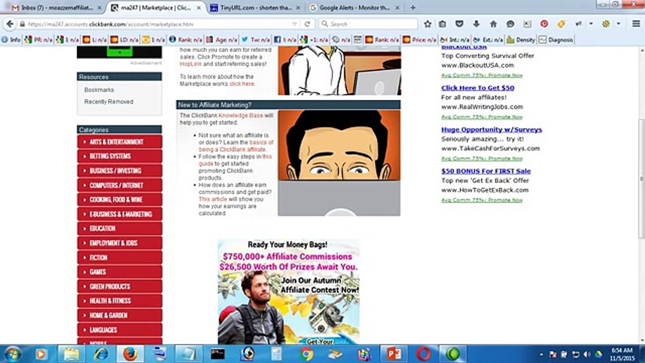The image size is (645, 363).
Task: Expand the Business / Investing category
Action: 119,170
